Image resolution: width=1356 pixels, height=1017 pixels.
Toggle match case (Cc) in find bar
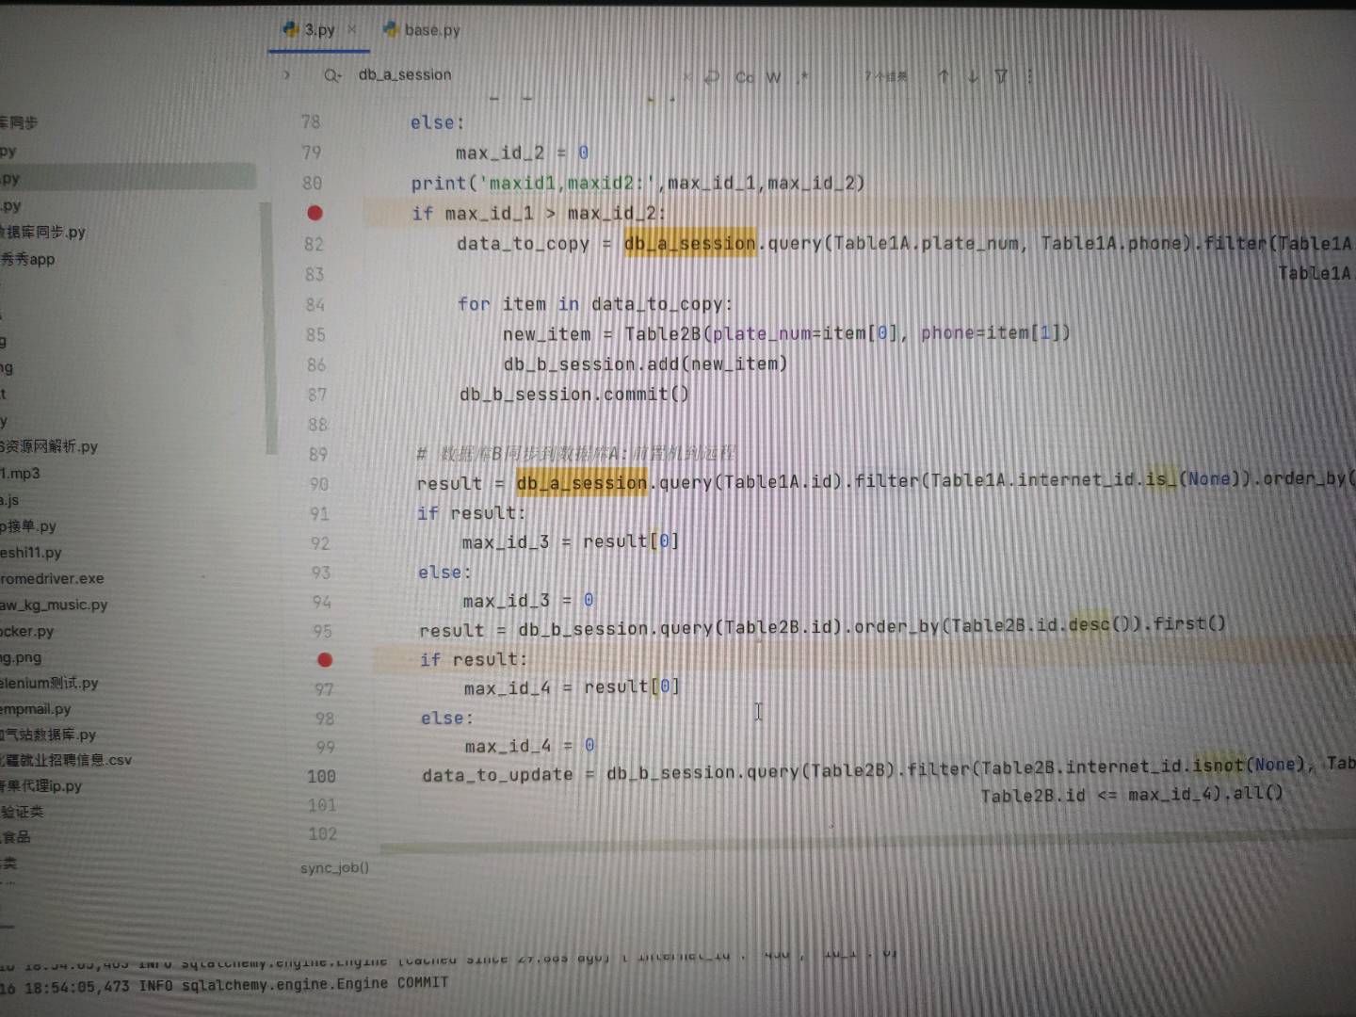pos(744,77)
